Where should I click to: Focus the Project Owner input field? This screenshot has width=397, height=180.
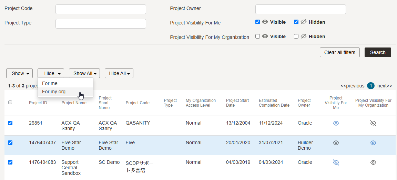point(301,9)
